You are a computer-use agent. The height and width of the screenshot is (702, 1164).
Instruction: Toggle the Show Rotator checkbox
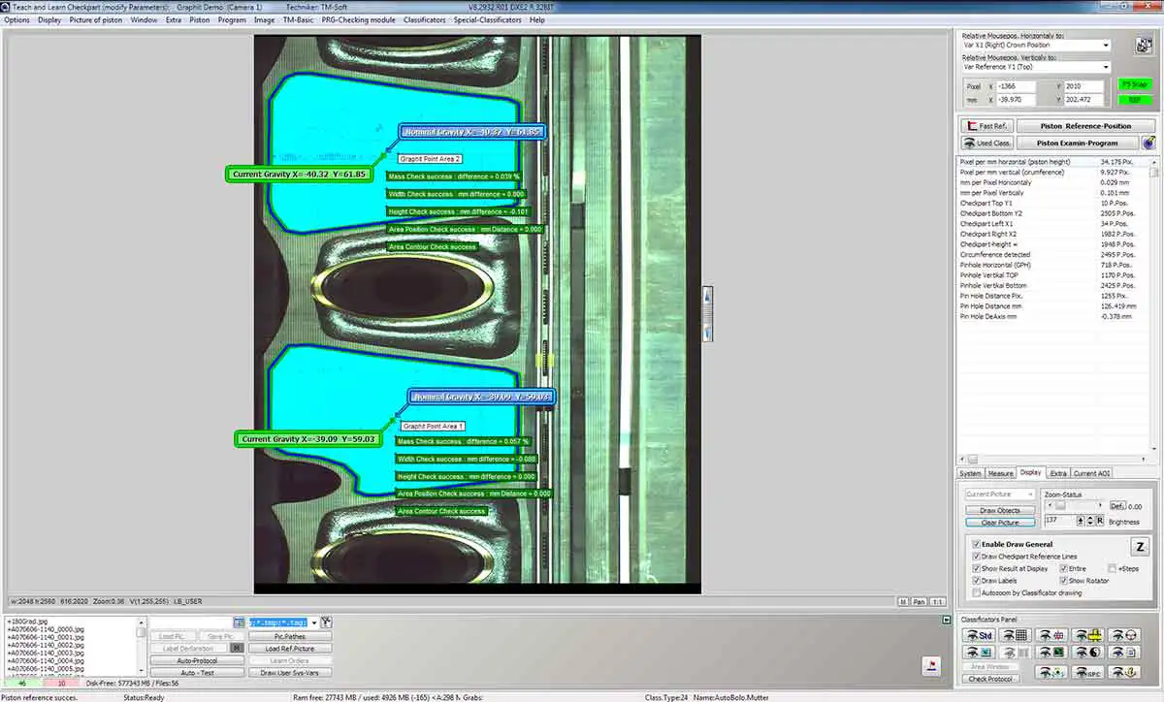tap(1063, 581)
